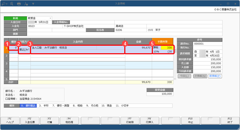The image size is (240, 130).
Task: Click the 摘要 remarks field
Action: point(125,34)
